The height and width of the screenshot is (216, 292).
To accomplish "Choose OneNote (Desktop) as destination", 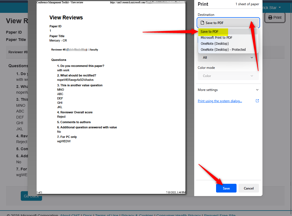I will tap(215, 43).
